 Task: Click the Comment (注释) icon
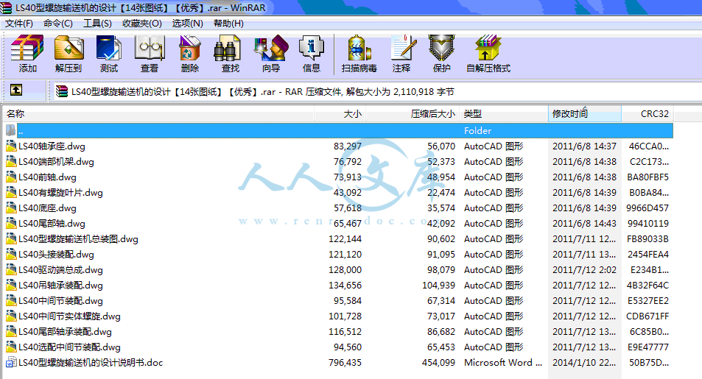coord(403,48)
